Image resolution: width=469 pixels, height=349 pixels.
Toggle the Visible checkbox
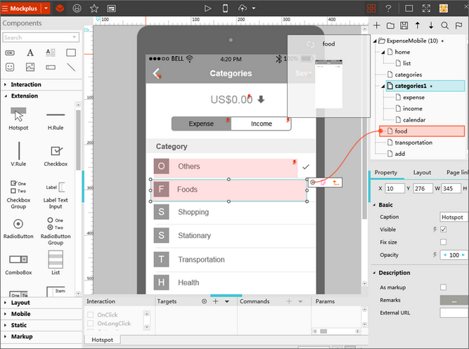coord(443,230)
